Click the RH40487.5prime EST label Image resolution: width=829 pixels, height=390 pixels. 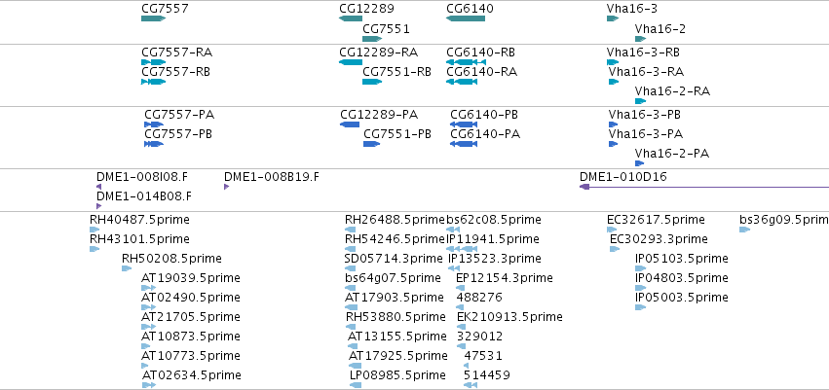pos(139,220)
